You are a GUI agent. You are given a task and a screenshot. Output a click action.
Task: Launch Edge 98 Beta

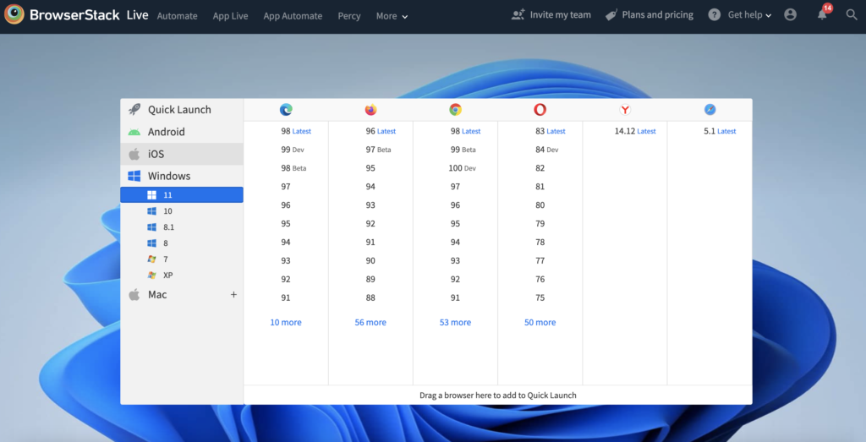tap(293, 168)
